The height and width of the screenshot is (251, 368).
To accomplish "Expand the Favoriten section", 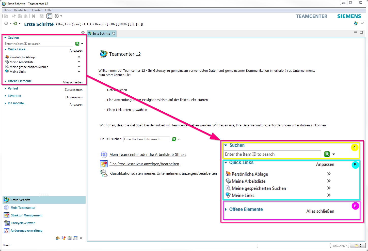I will (14, 96).
